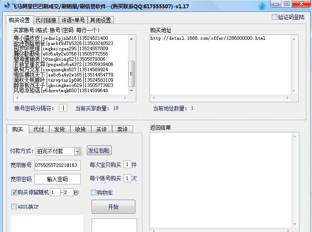The image size is (312, 232).
Task: Click buyer list scroll down arrow
Action: tap(131, 91)
